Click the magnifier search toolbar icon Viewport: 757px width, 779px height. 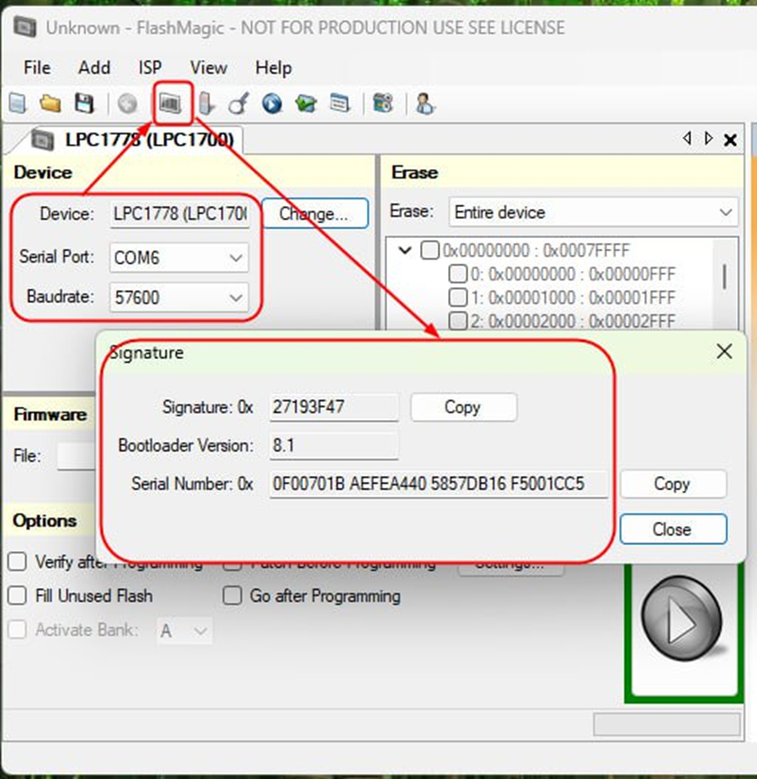[238, 104]
